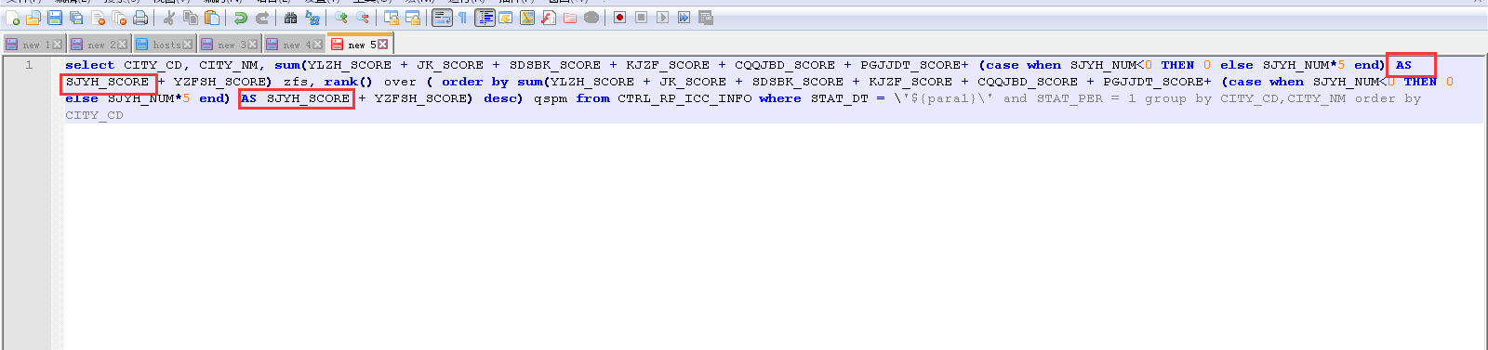
Task: Open the folder as workspace icon
Action: [x=570, y=18]
